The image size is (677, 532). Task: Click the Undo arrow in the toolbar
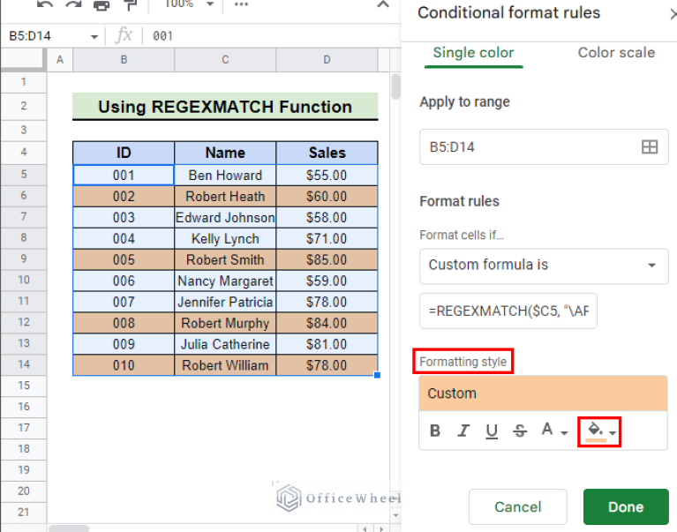[45, 5]
